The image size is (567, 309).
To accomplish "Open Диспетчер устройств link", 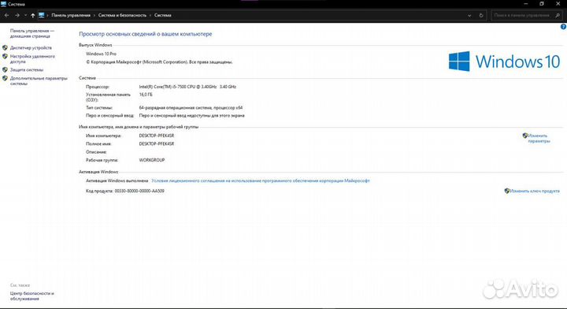I will coord(31,48).
